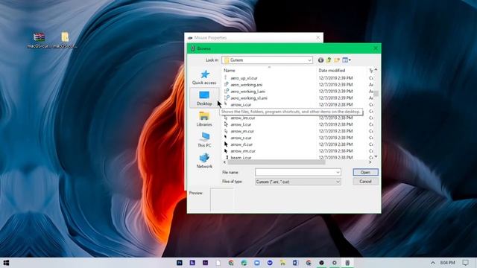Open the taskbar clock showing 8:04 PM
The height and width of the screenshot is (268, 477).
447,263
